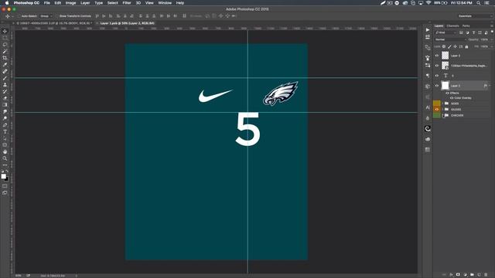Screen dimensions: 495x278
Task: Select the Layer 3 thumbnail
Action: (x=445, y=56)
